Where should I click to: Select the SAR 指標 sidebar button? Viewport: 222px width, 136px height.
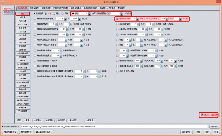(23, 46)
